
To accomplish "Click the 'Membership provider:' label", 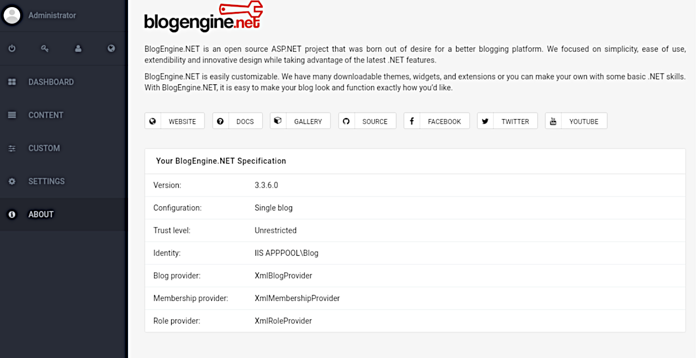I will [x=191, y=298].
